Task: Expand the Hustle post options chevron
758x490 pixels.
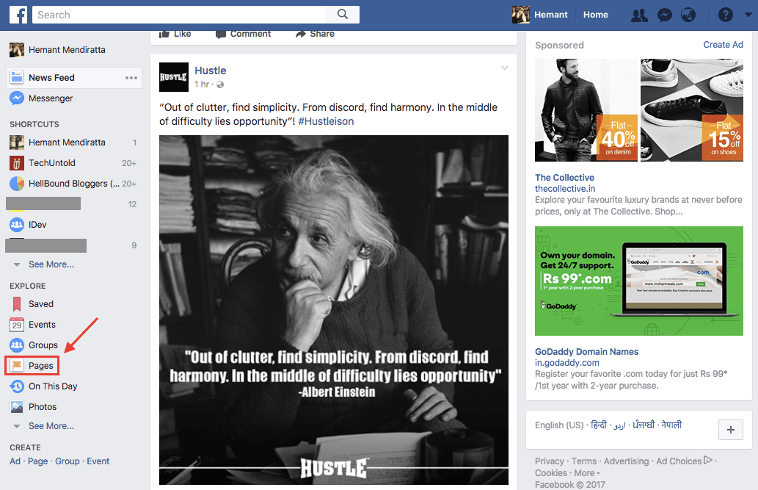Action: (505, 68)
